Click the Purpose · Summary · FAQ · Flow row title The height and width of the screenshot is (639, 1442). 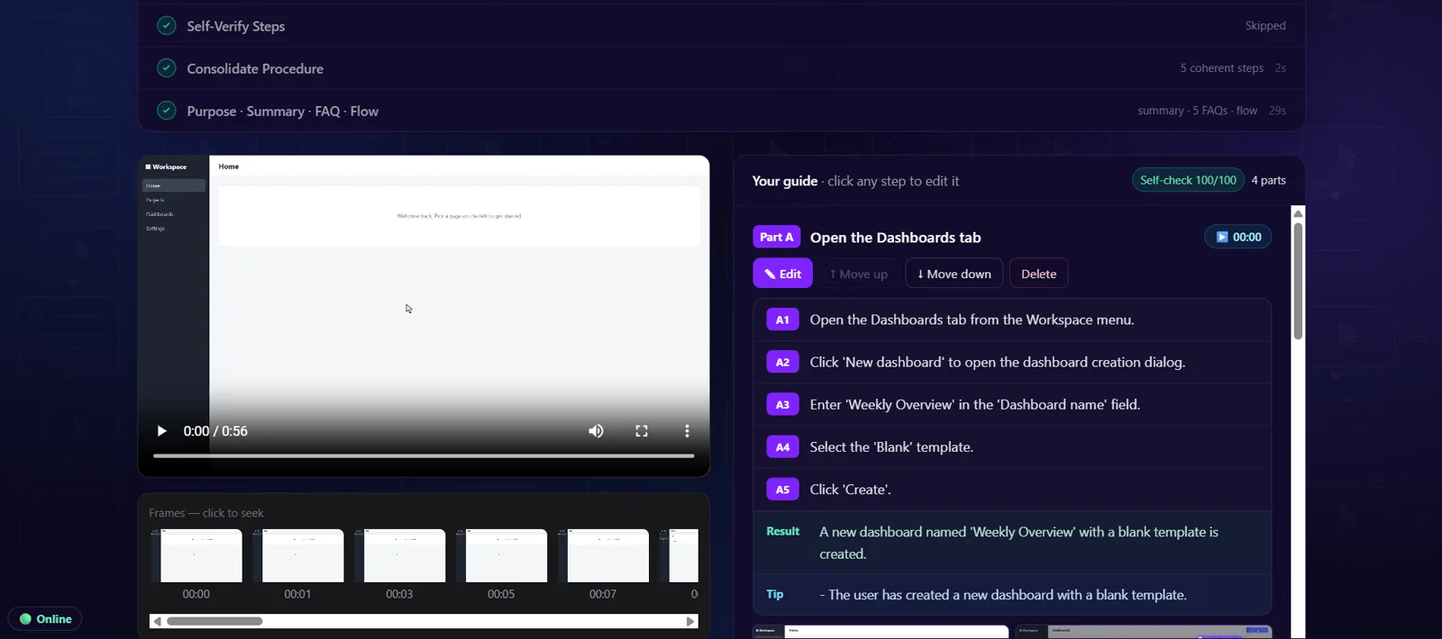tap(283, 111)
